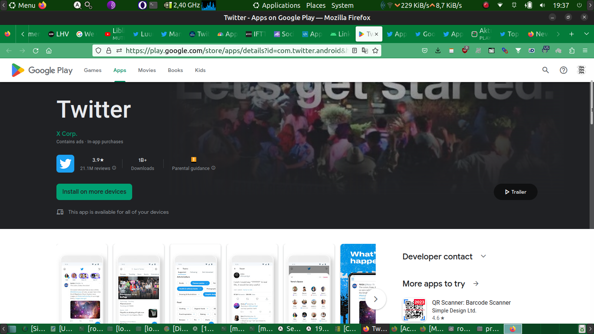Viewport: 594px width, 334px height.
Task: Open the K-Pop trending screenshot thumbnail
Action: [x=138, y=284]
